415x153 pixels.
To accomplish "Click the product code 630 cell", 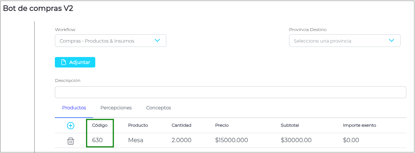I will (97, 140).
